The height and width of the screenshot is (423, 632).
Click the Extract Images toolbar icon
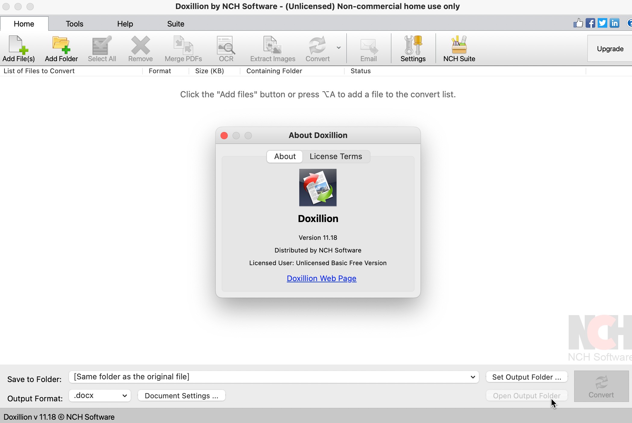click(x=273, y=49)
